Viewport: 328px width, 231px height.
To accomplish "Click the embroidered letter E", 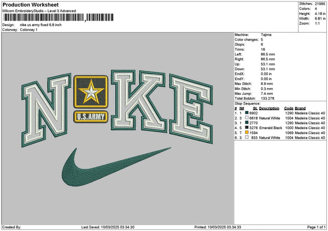I will pyautogui.click(x=191, y=109).
